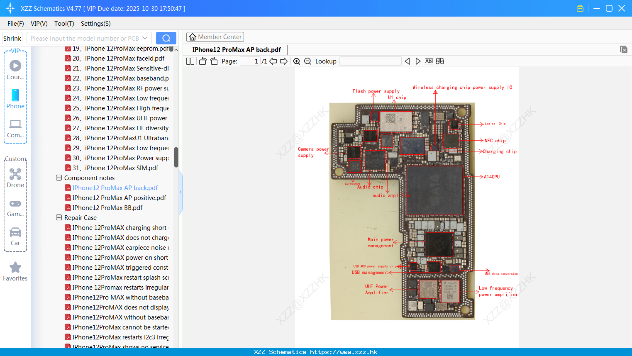Go to next page arrow
The width and height of the screenshot is (632, 356).
click(284, 61)
